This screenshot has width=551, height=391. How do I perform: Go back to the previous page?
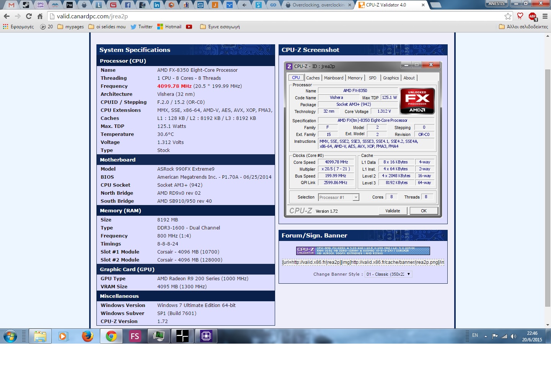click(x=7, y=16)
